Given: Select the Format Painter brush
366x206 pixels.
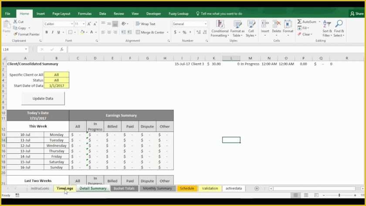Looking at the screenshot, I should tap(15, 34).
